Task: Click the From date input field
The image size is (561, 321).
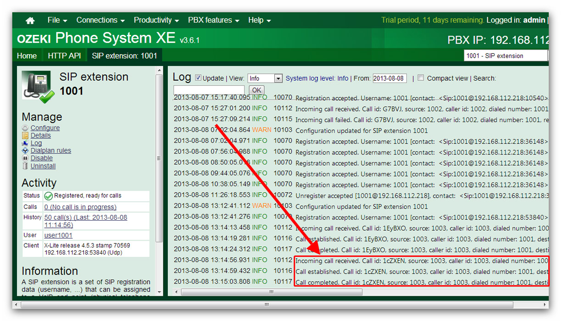Action: (389, 78)
